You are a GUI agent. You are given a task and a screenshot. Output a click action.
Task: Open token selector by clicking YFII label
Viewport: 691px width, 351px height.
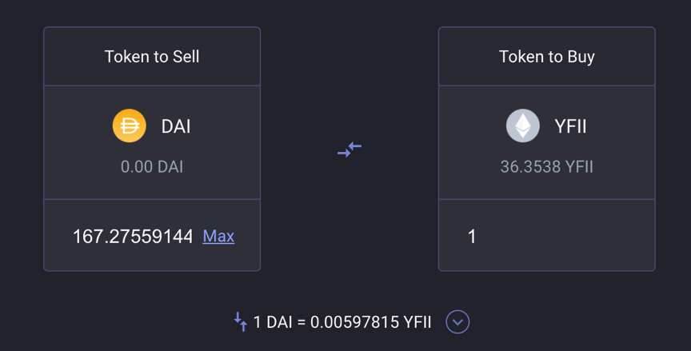tap(570, 126)
